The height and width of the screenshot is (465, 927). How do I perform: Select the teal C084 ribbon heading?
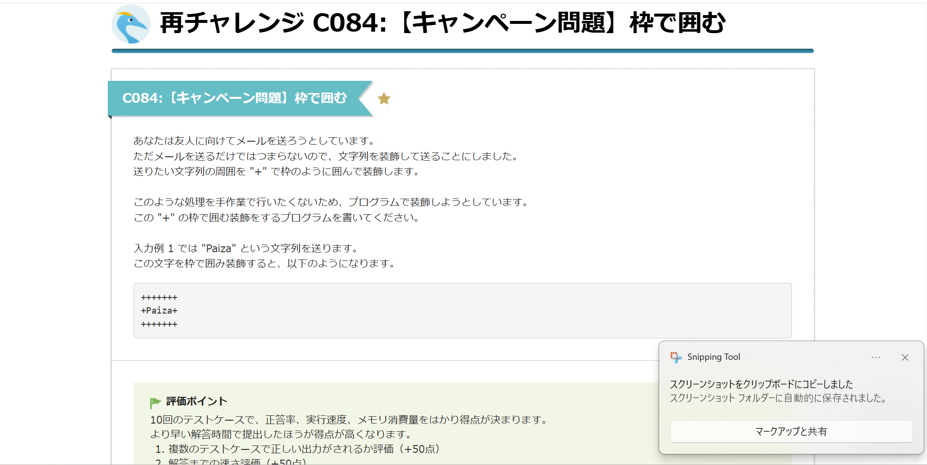(235, 98)
